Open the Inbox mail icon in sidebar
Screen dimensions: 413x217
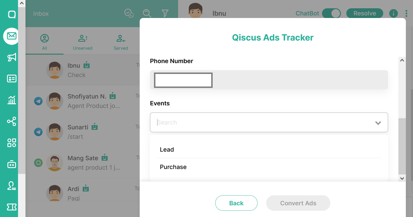pyautogui.click(x=11, y=36)
